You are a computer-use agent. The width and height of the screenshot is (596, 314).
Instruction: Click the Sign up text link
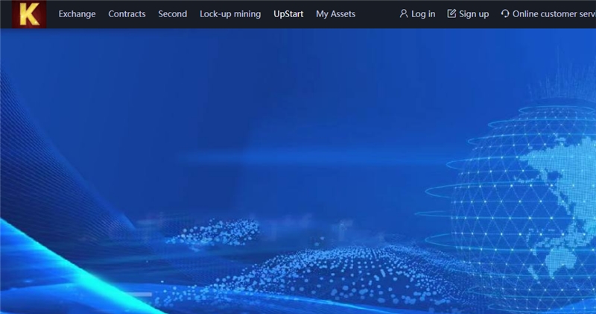click(474, 14)
